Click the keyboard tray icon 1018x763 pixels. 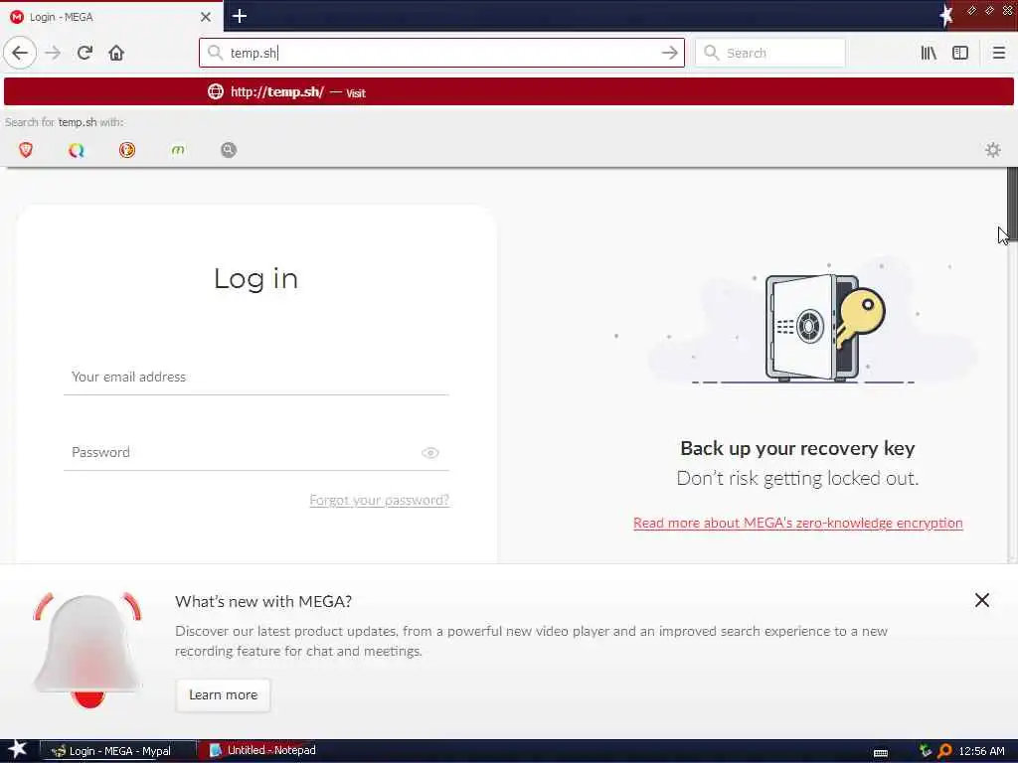tap(881, 753)
